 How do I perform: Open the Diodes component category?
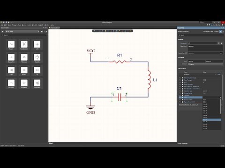click(x=24, y=70)
